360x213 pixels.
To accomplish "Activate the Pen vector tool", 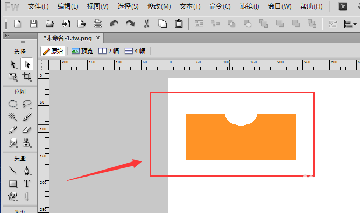I will [x=26, y=171].
